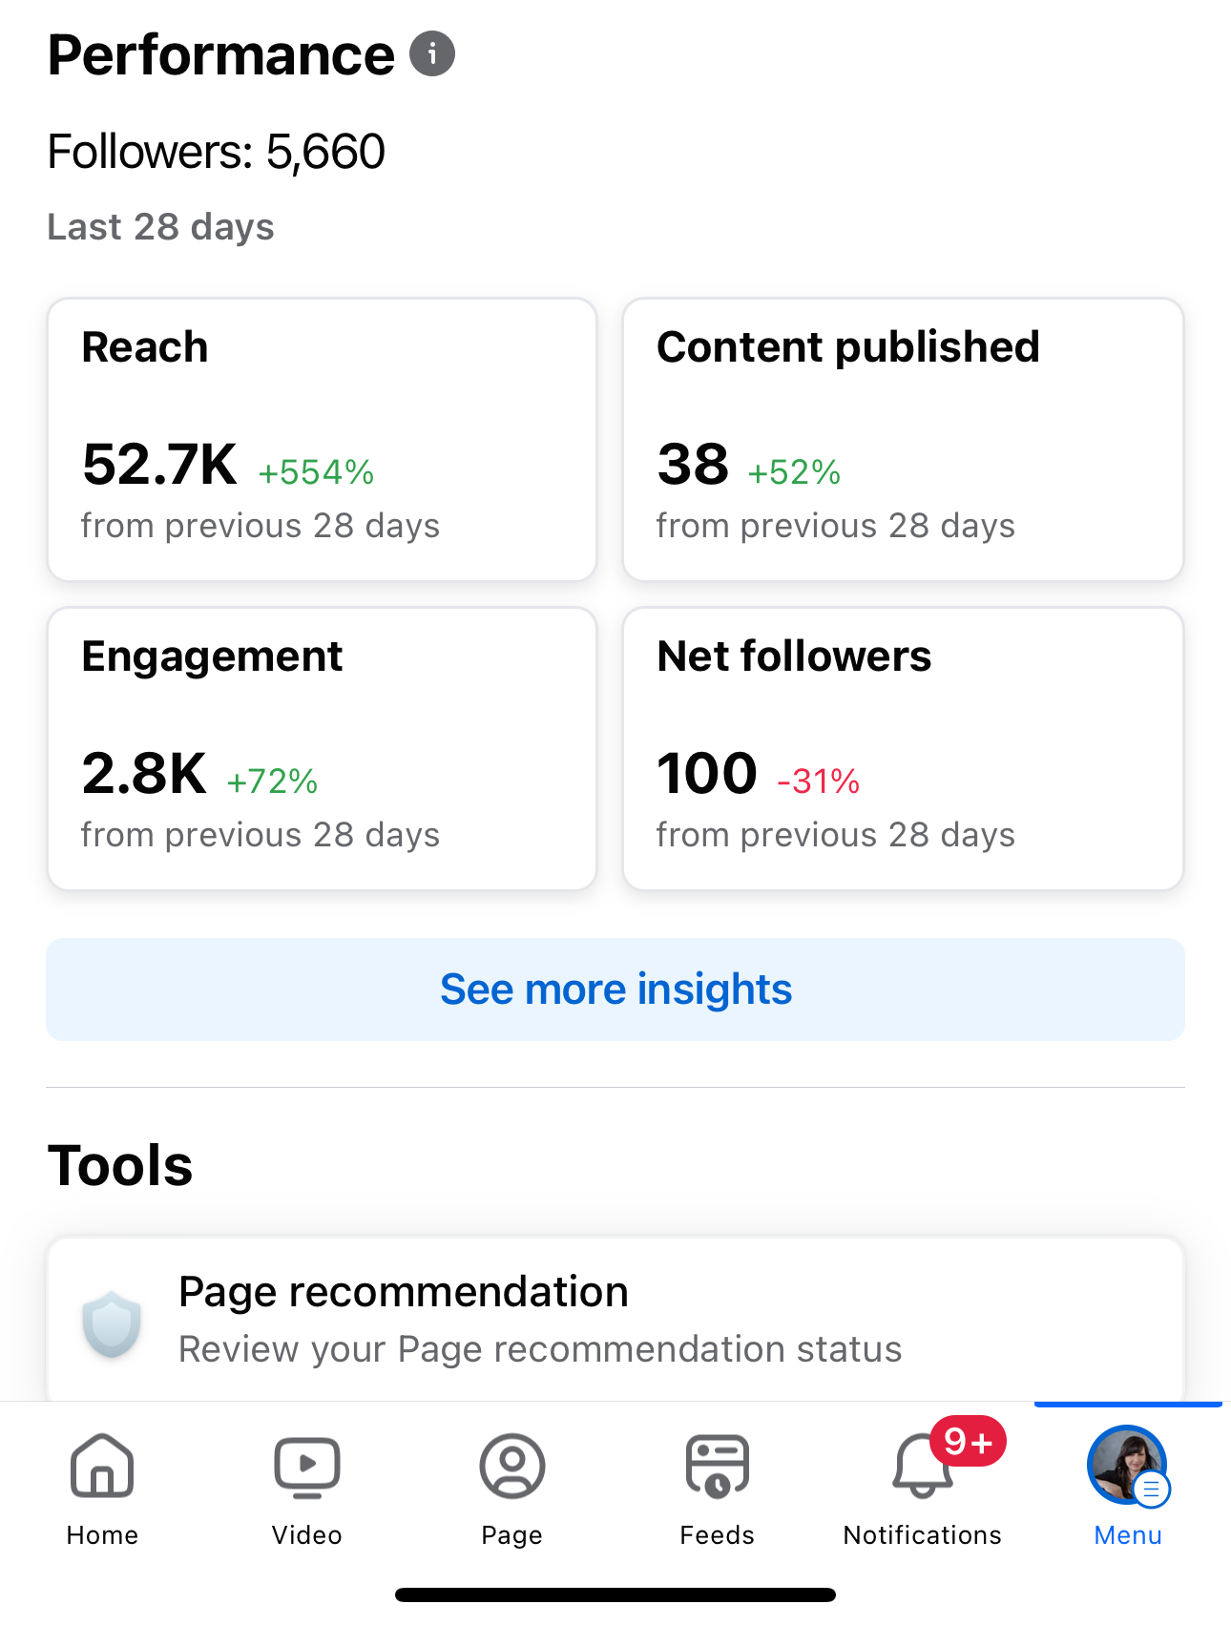Screen dimensions: 1231x1625
Task: Open the Home tab icon
Action: coord(101,1467)
